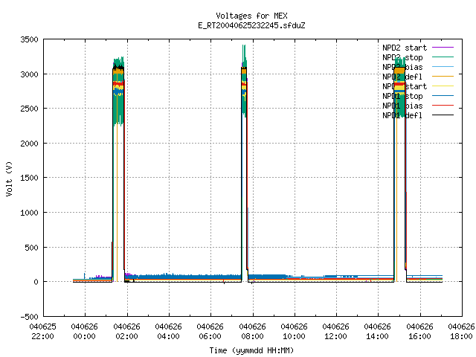Click the 3000 Y-axis tick label
Viewport: 476px width, 357px height.
pyautogui.click(x=29, y=74)
